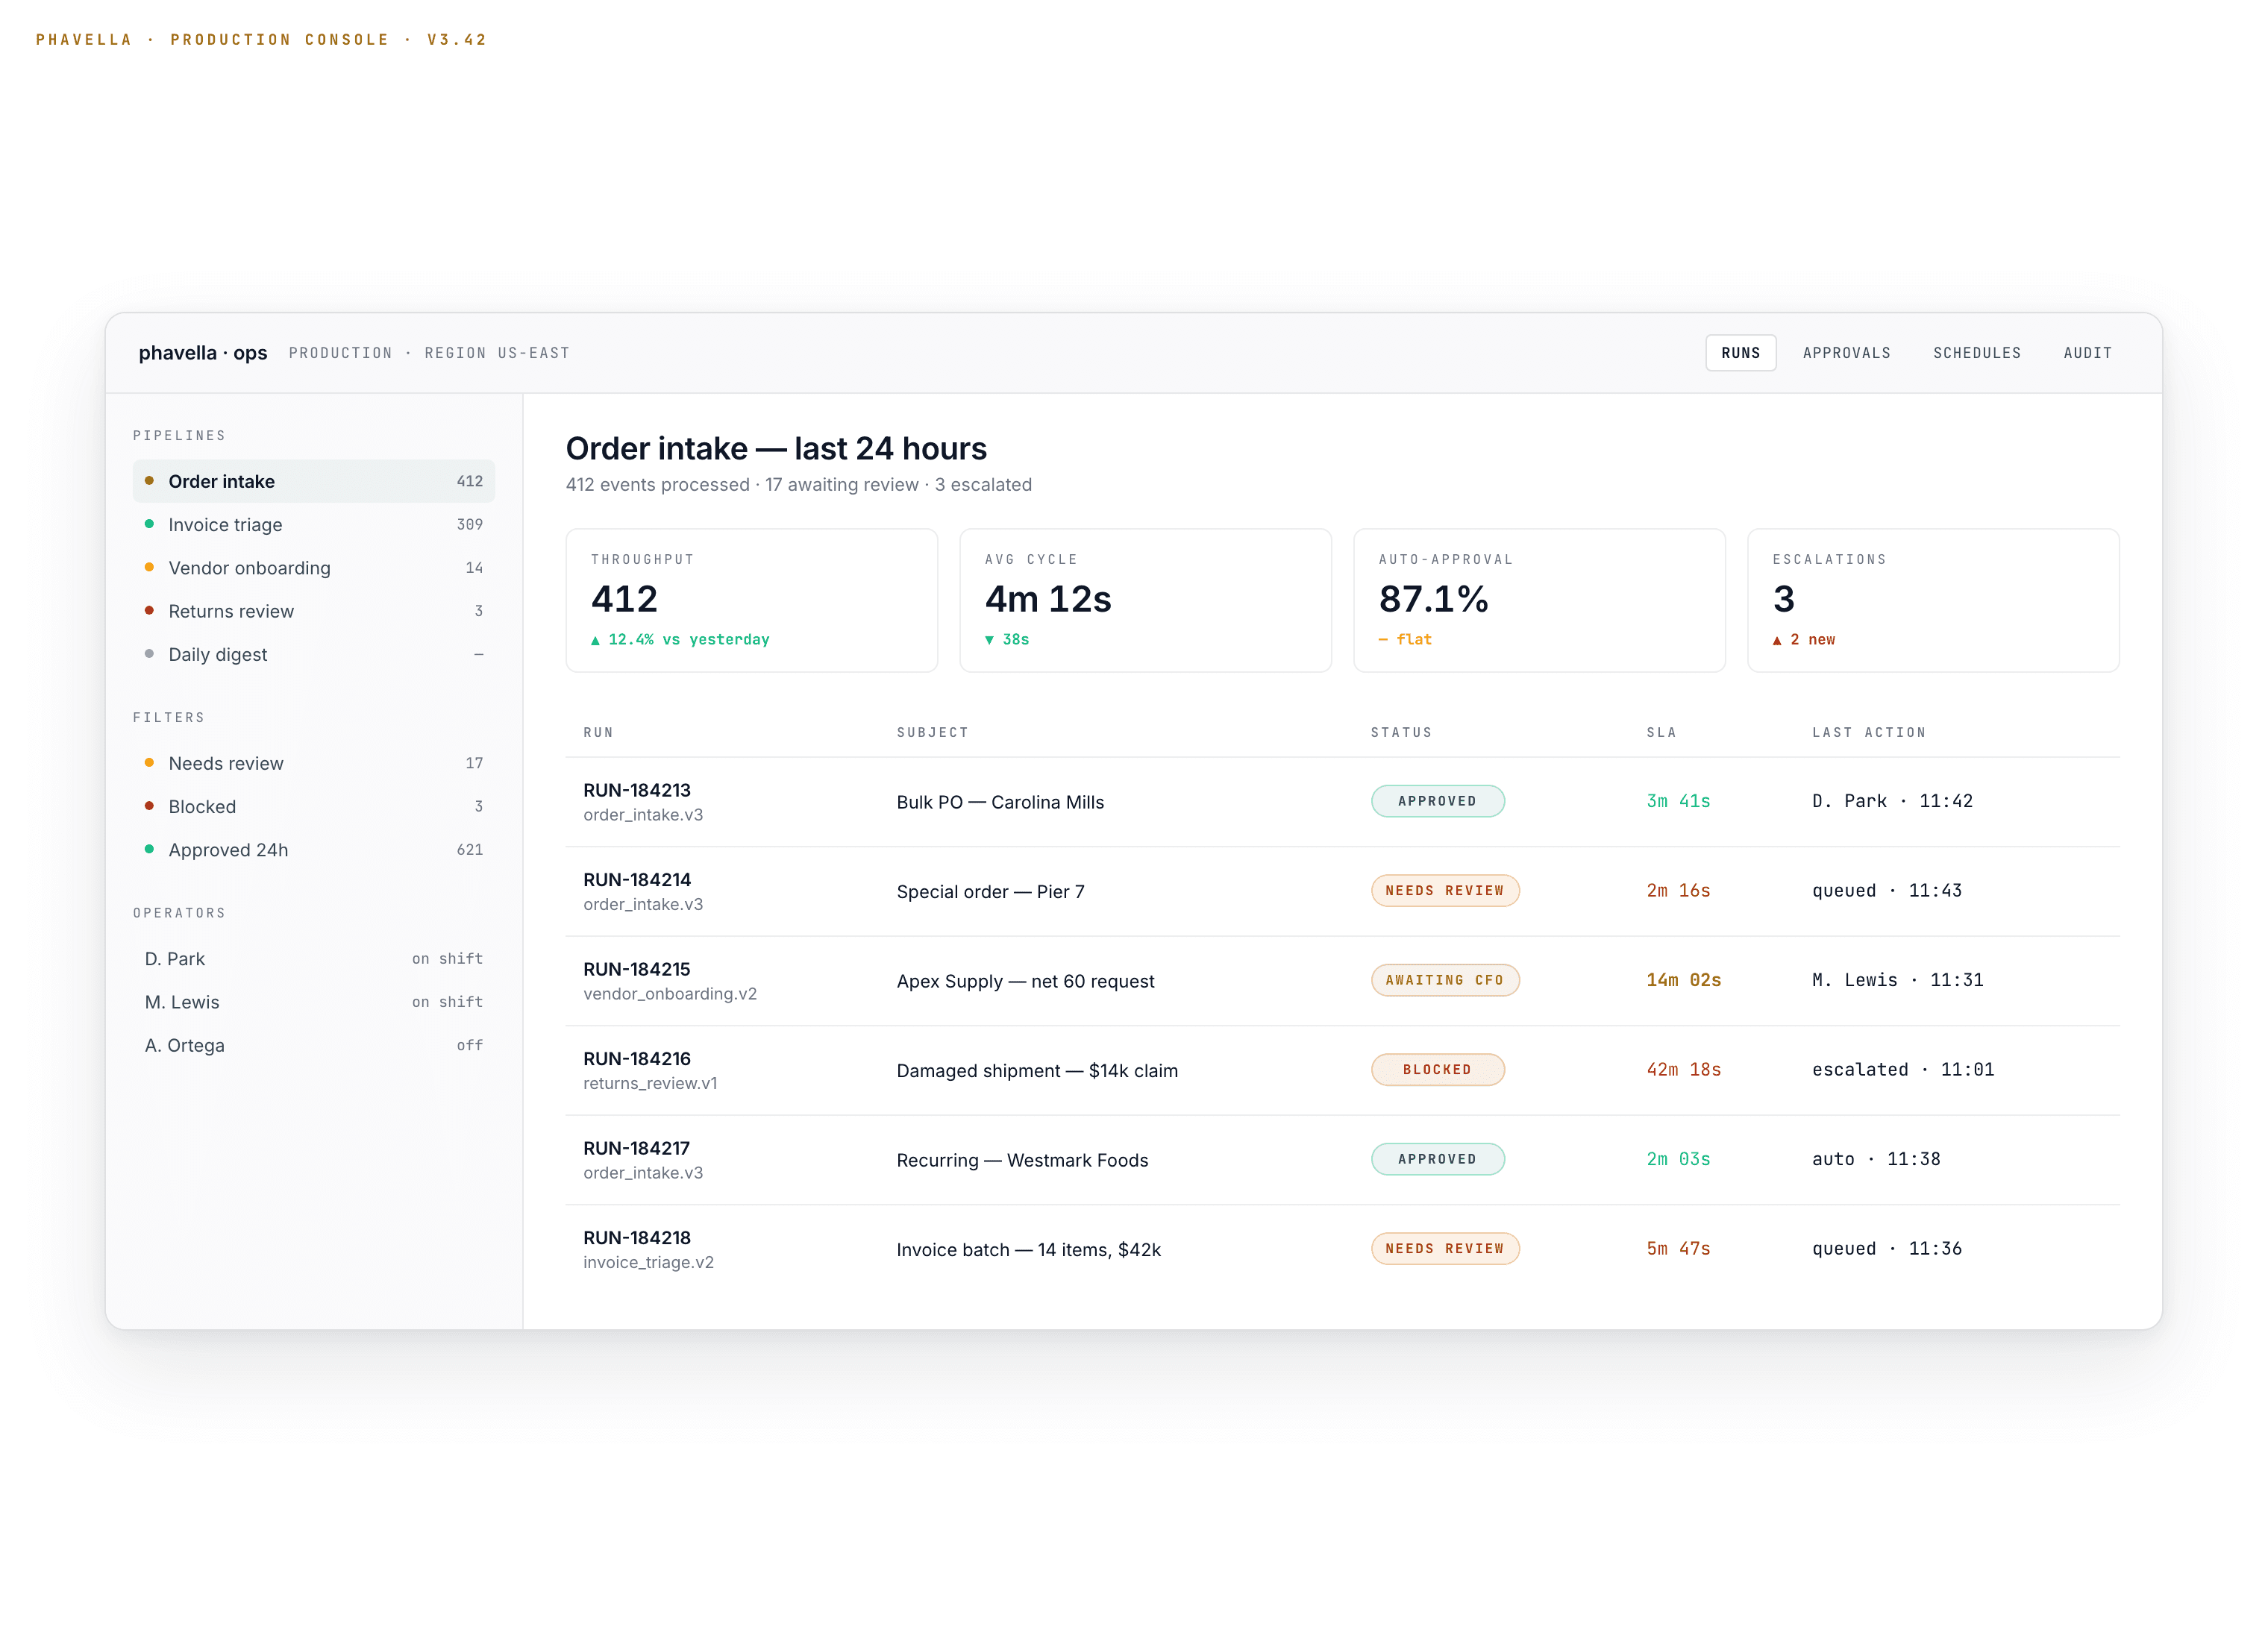
Task: Open the Auto-Approval metric card
Action: (1539, 600)
